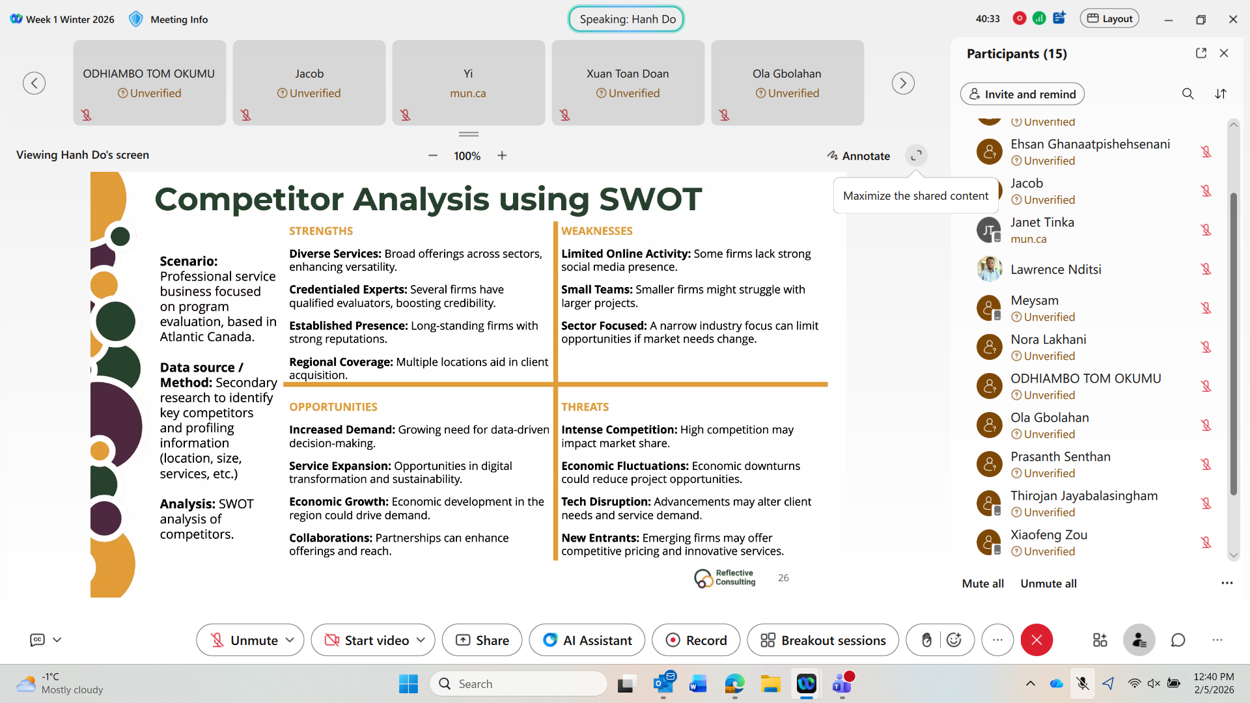Image resolution: width=1250 pixels, height=703 pixels.
Task: Open closed captions dropdown chevron
Action: coord(57,640)
